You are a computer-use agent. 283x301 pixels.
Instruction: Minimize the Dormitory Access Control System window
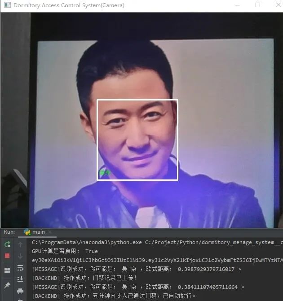point(238,5)
